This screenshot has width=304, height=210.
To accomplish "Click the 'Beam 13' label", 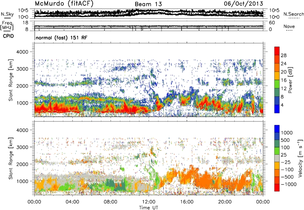I will pyautogui.click(x=148, y=4).
